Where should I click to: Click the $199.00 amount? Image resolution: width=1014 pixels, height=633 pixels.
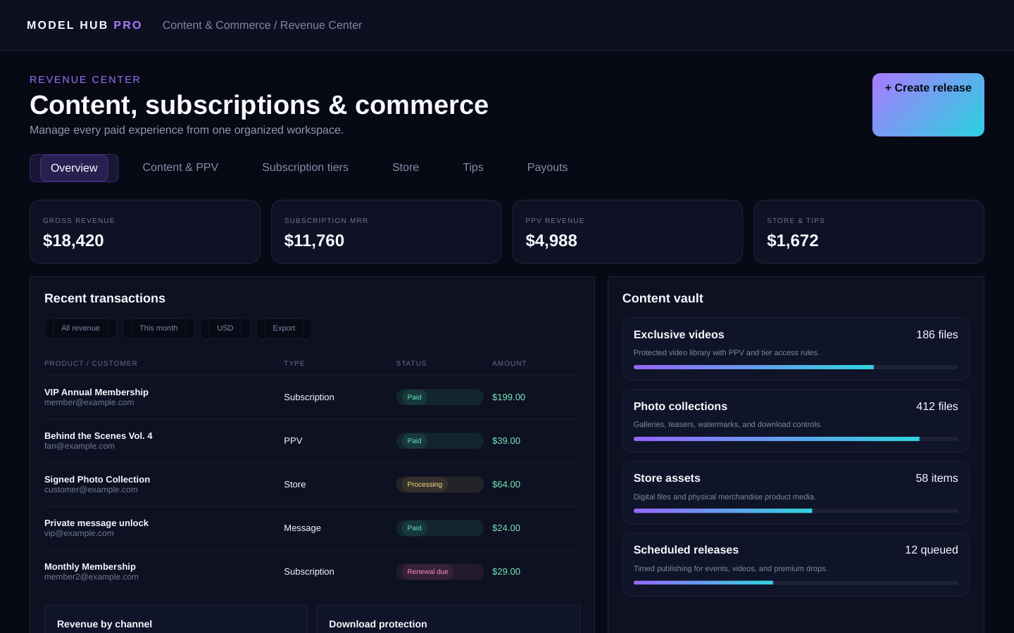508,397
